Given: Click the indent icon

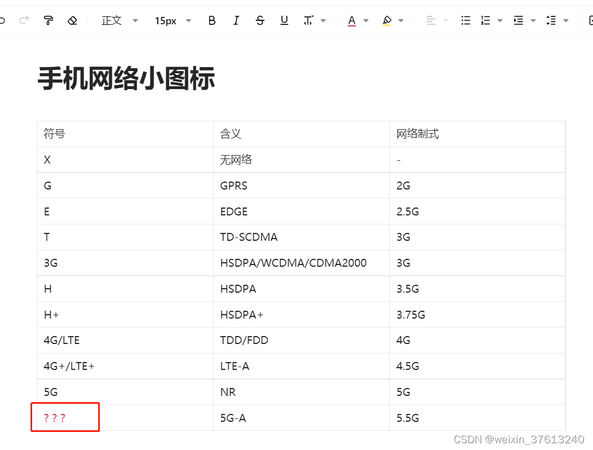Looking at the screenshot, I should coord(518,21).
